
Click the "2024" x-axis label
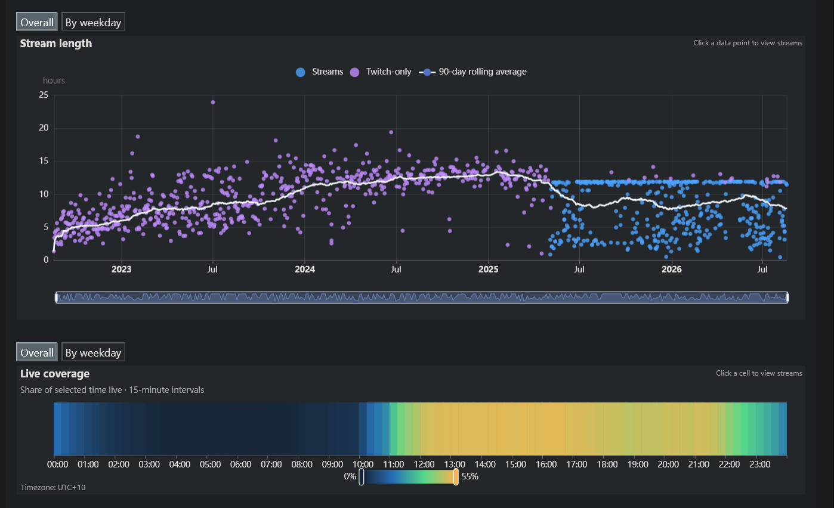[x=304, y=270]
